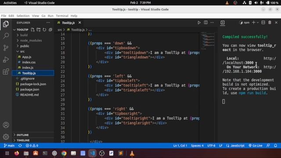Screen dimensions: 281x158
Task: Change indentation via Spaces: 4
Action: click(197, 146)
